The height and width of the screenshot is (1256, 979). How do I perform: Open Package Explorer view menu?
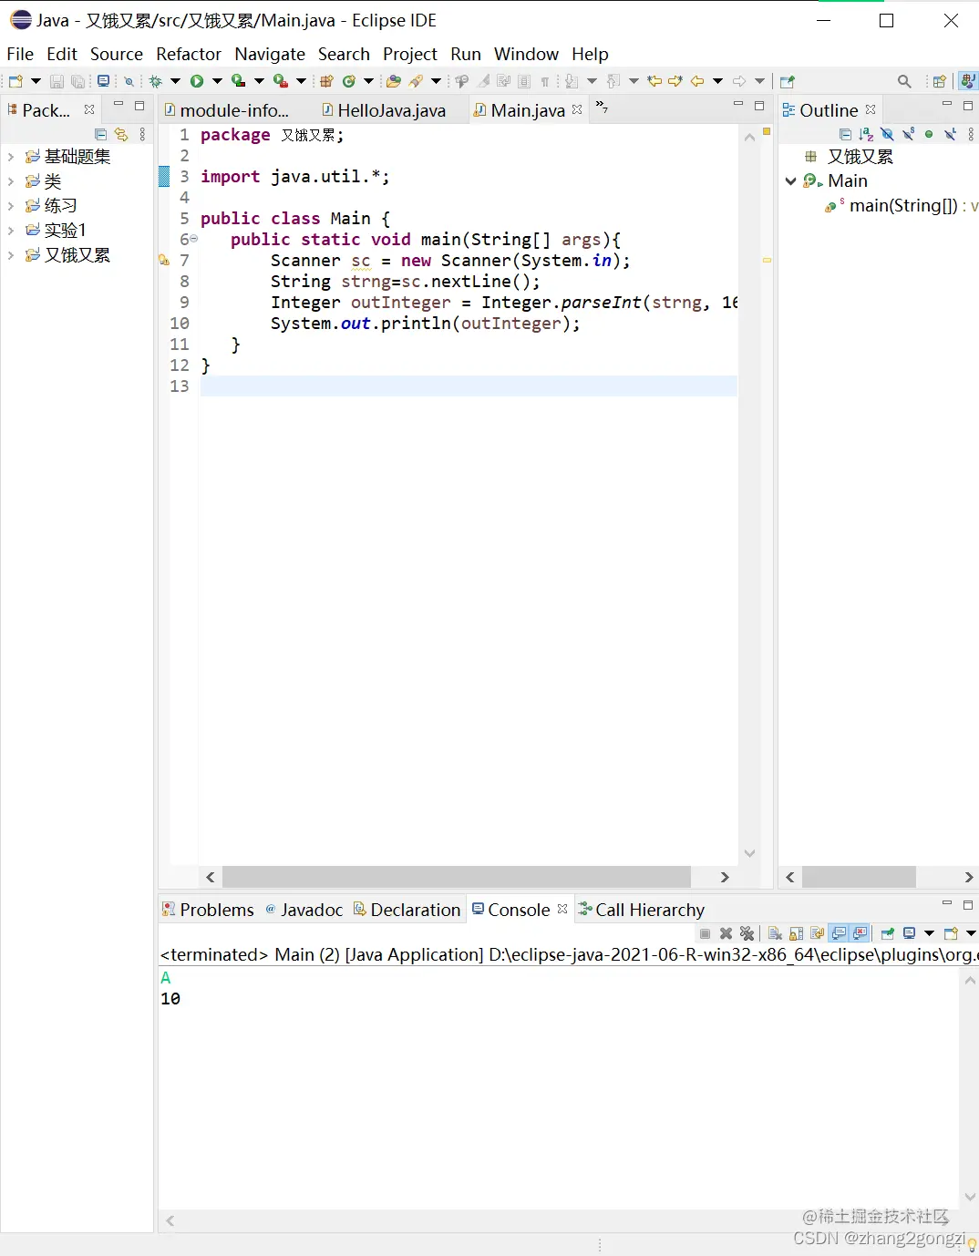(x=142, y=135)
